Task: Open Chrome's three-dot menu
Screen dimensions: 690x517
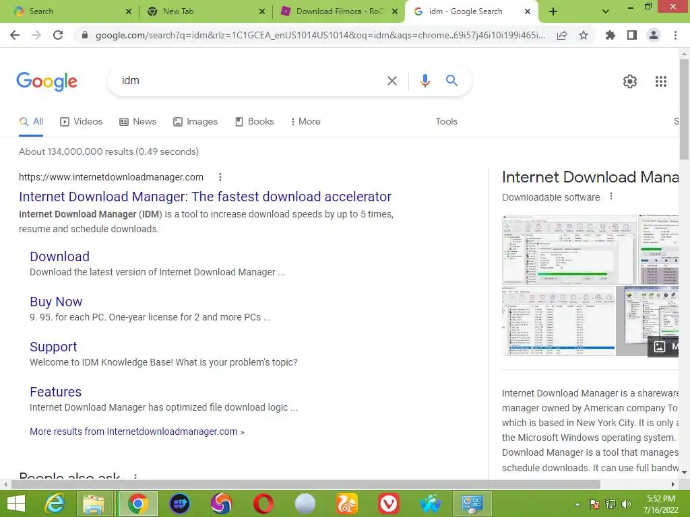Action: click(675, 35)
